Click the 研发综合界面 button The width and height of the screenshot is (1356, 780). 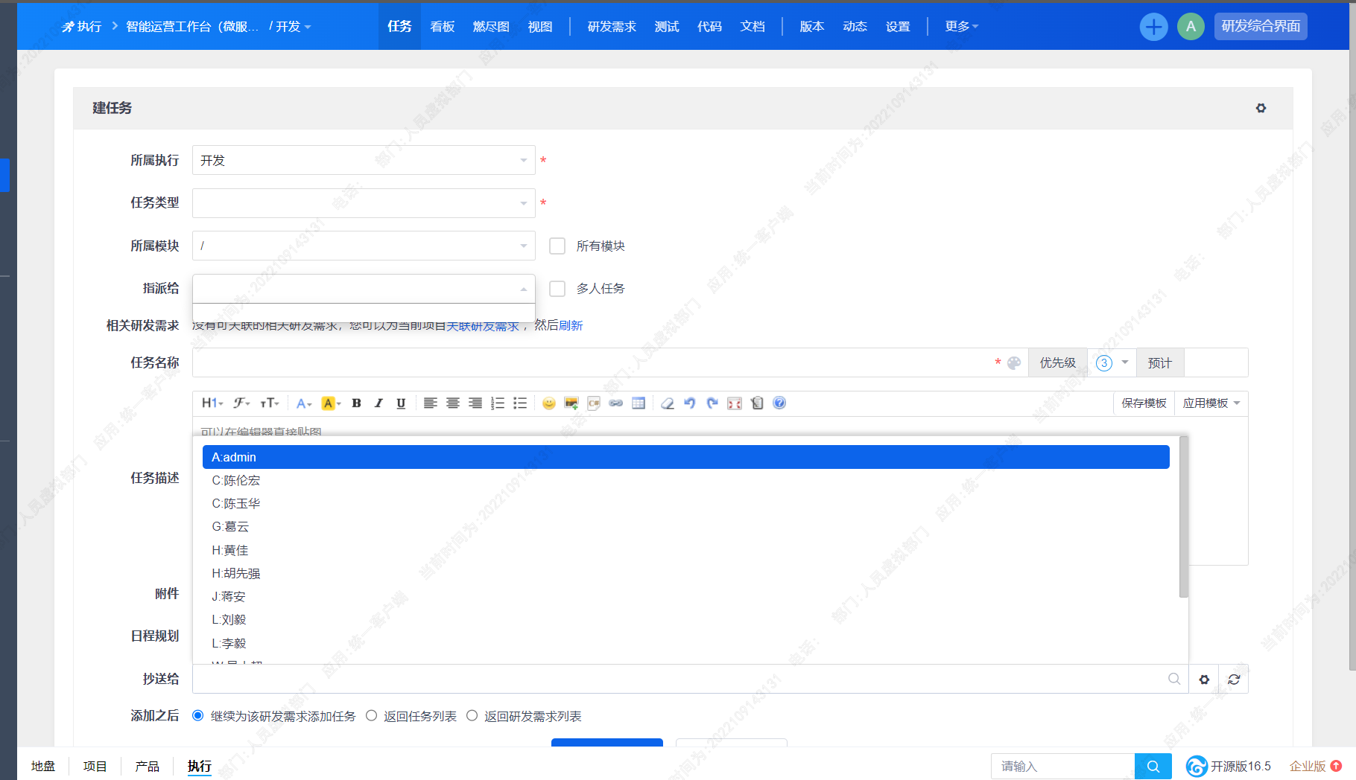1261,26
